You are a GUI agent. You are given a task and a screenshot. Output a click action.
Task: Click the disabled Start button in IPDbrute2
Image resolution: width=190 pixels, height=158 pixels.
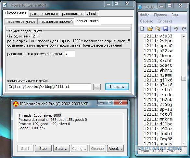tap(25, 149)
